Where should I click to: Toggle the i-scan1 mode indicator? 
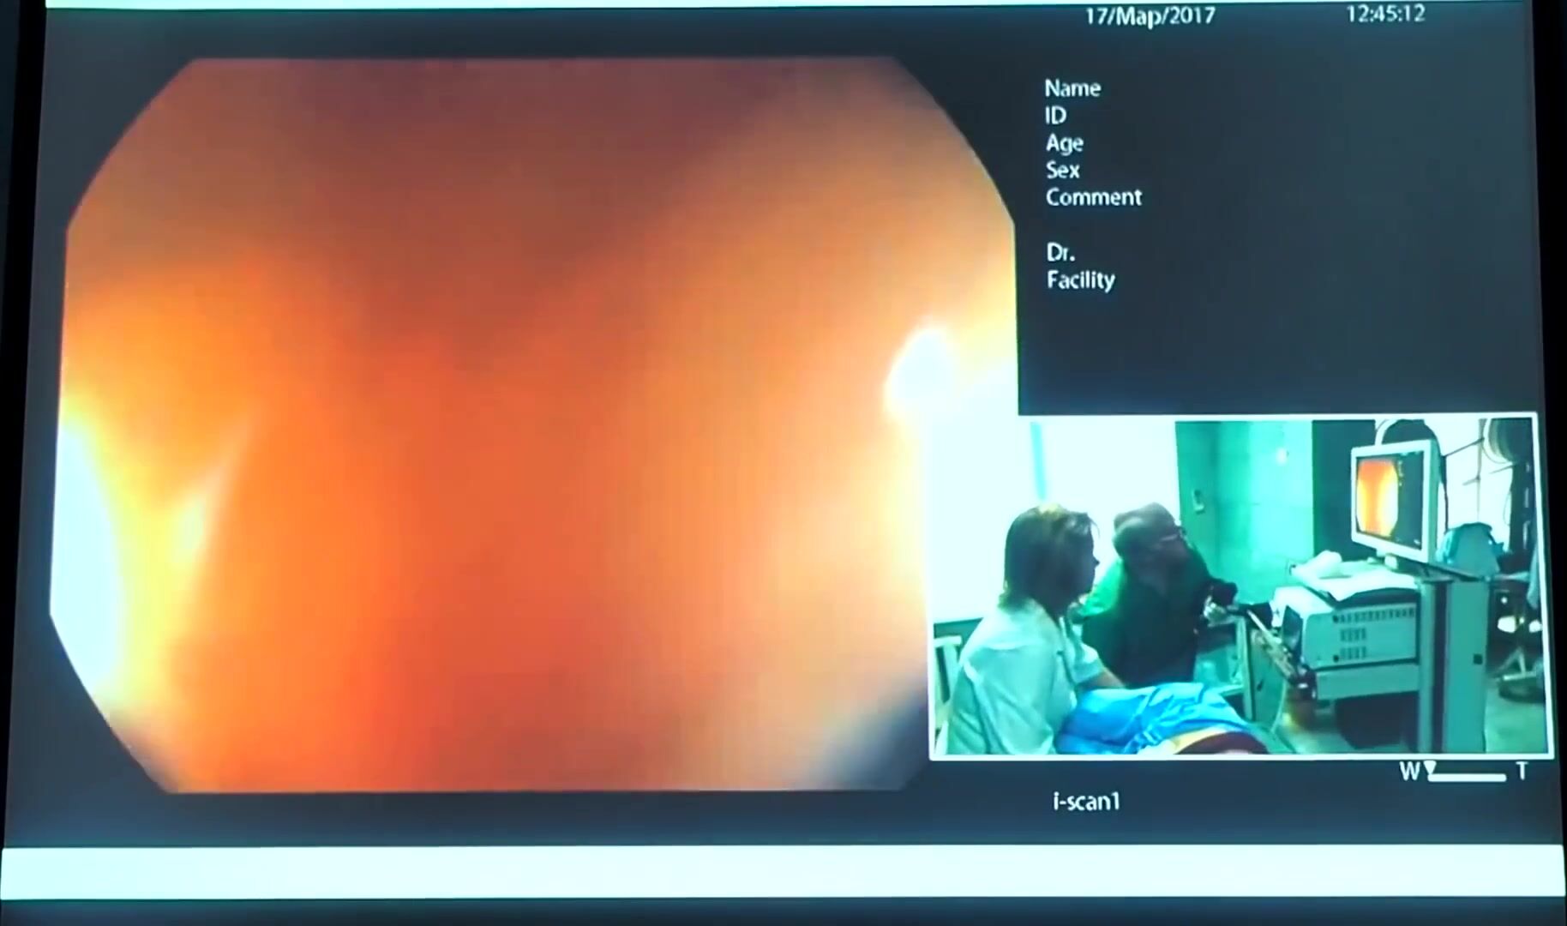[x=1086, y=802]
